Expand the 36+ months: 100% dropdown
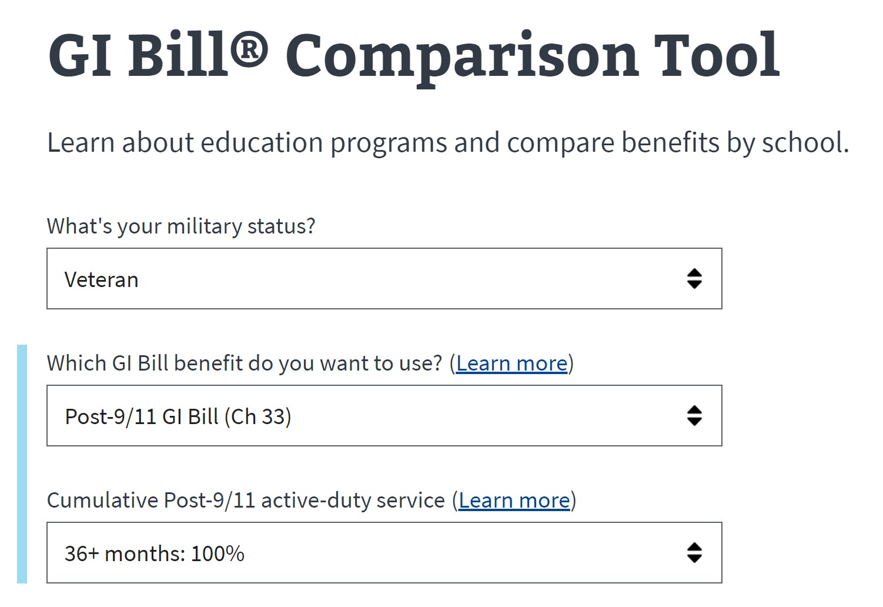This screenshot has width=883, height=607. tap(384, 553)
